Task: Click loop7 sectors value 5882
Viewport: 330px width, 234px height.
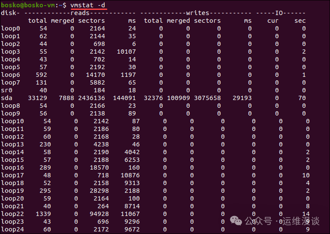Action: [97, 82]
